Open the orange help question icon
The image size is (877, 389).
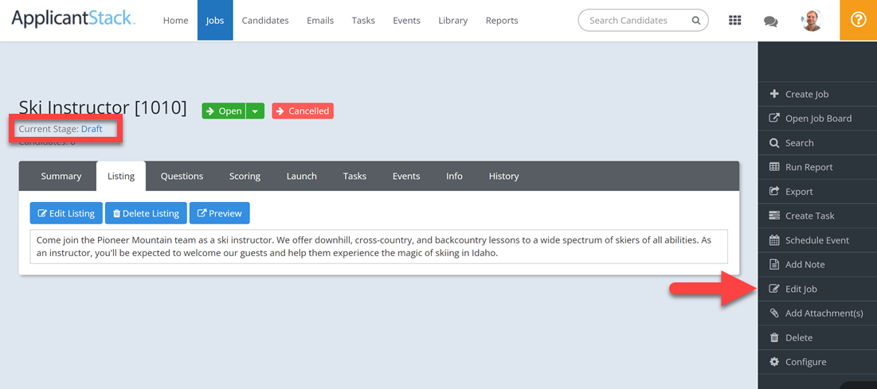tap(858, 20)
